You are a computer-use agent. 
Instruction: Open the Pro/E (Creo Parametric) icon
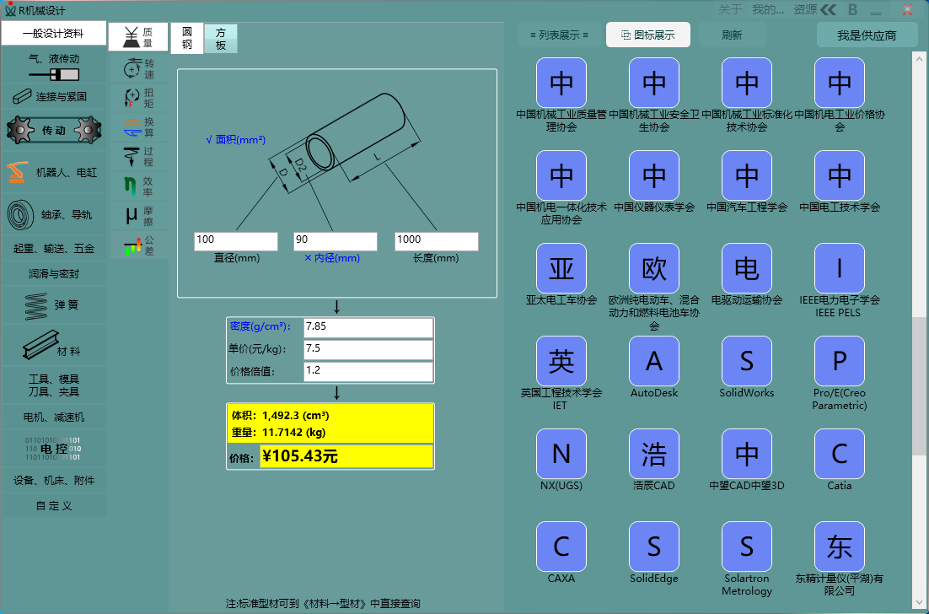840,361
